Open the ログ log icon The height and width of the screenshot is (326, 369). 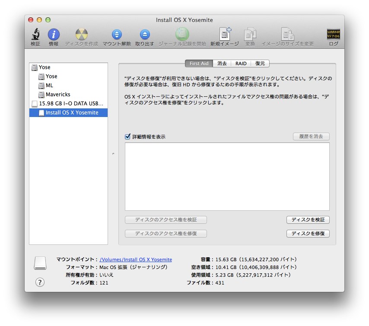[x=334, y=35]
